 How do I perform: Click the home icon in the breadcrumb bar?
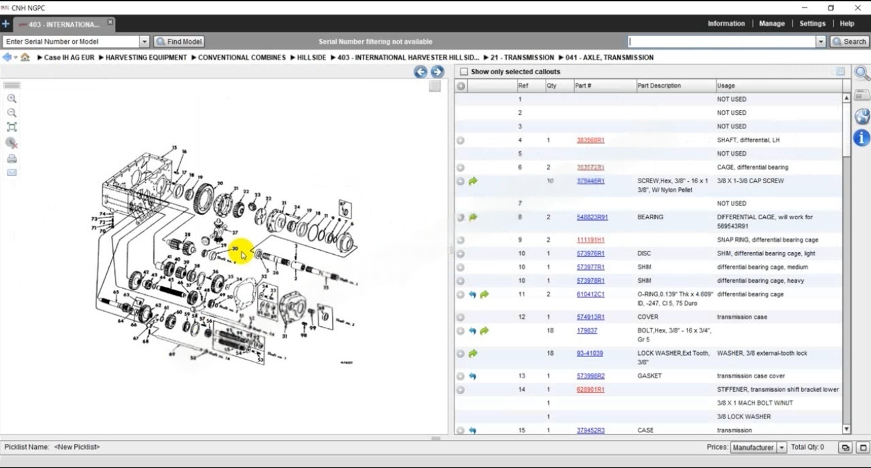(x=25, y=57)
